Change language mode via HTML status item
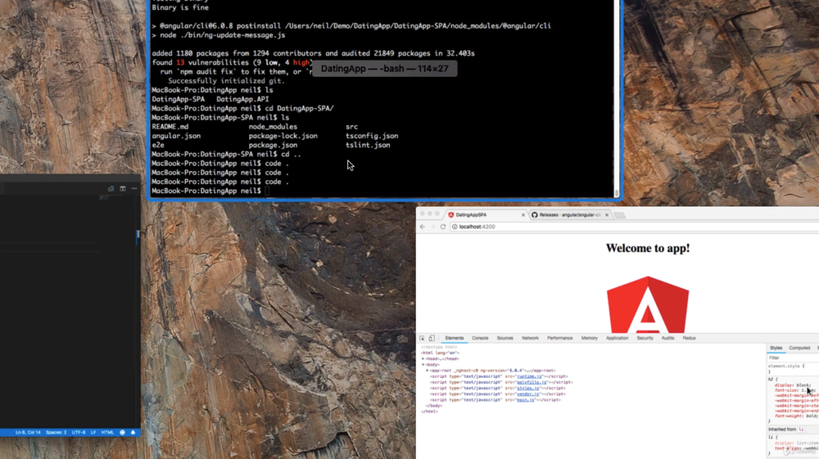 click(107, 432)
